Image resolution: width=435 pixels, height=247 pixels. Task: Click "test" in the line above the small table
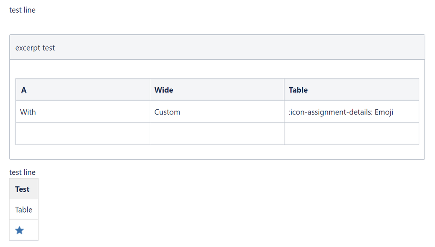(15, 173)
